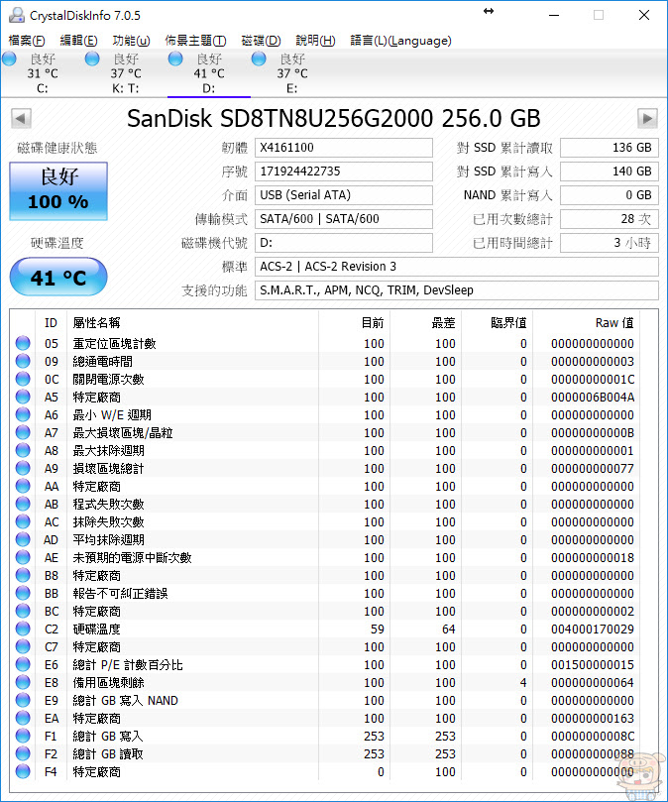Click status orb for attribute A7
This screenshot has width=668, height=802.
(23, 432)
